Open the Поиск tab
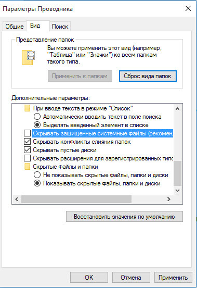The width and height of the screenshot is (197, 288). tap(60, 26)
